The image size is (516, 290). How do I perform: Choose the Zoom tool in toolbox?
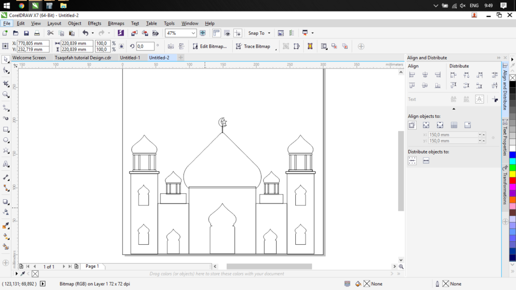(x=6, y=94)
